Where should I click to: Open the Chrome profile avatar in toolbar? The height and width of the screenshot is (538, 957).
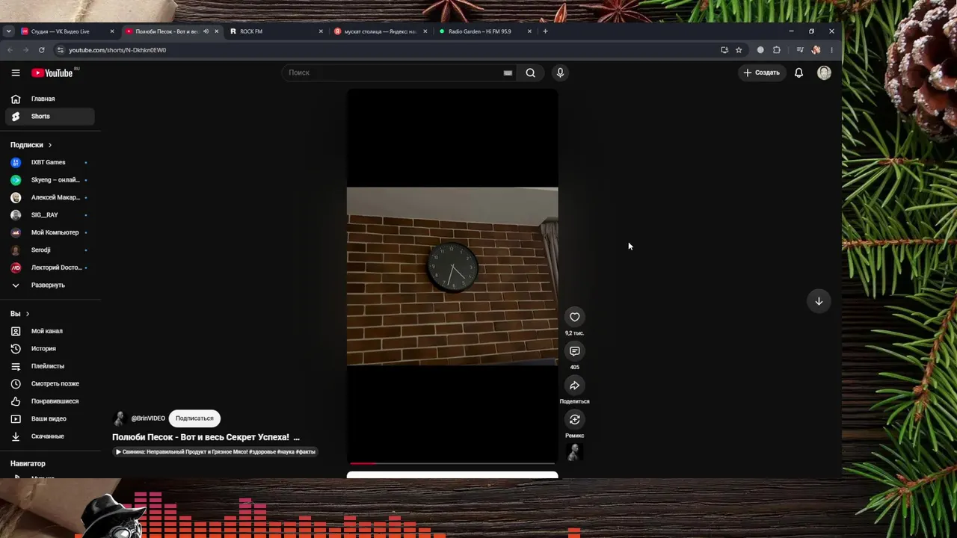(x=816, y=50)
